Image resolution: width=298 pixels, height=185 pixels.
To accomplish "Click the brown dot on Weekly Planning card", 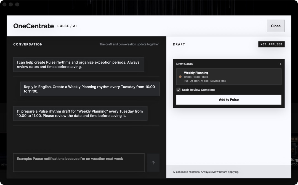I will pos(180,77).
